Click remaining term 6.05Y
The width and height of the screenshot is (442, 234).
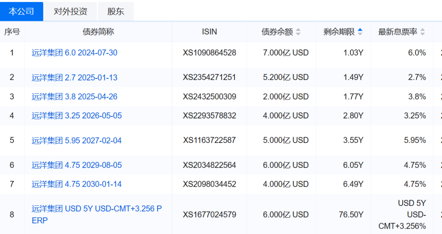click(x=353, y=165)
